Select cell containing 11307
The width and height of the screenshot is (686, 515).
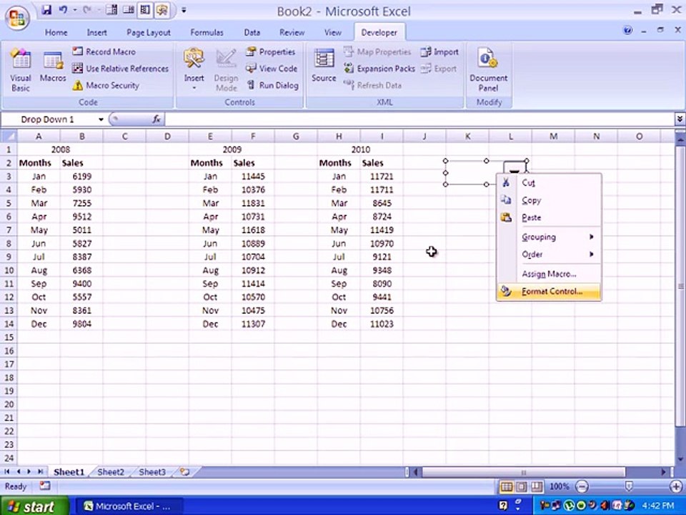coord(253,324)
